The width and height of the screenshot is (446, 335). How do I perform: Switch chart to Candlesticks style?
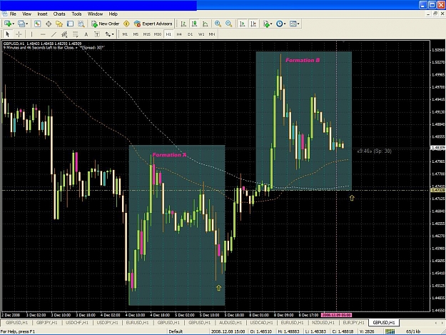point(195,24)
